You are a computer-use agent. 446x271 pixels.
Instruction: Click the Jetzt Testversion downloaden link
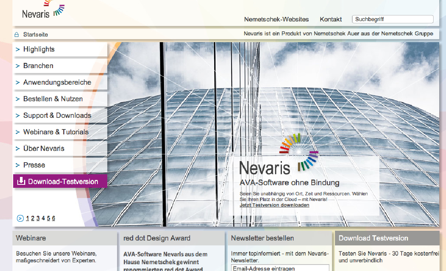274,205
